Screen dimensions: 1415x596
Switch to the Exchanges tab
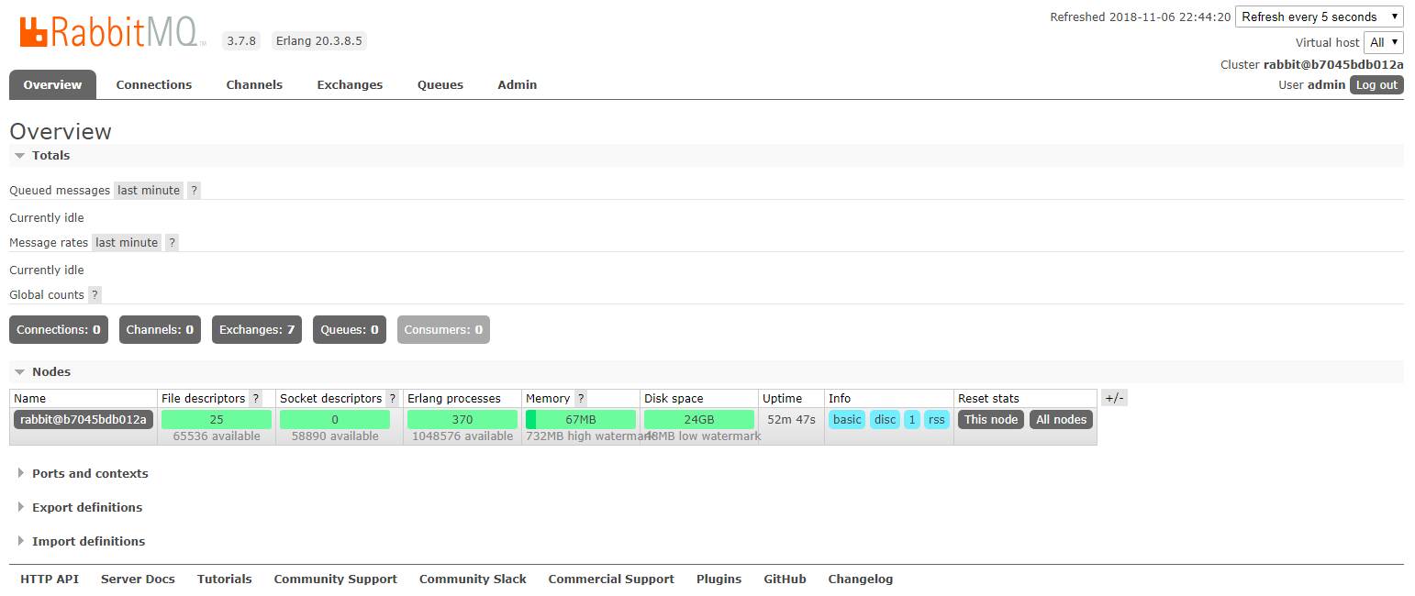350,84
